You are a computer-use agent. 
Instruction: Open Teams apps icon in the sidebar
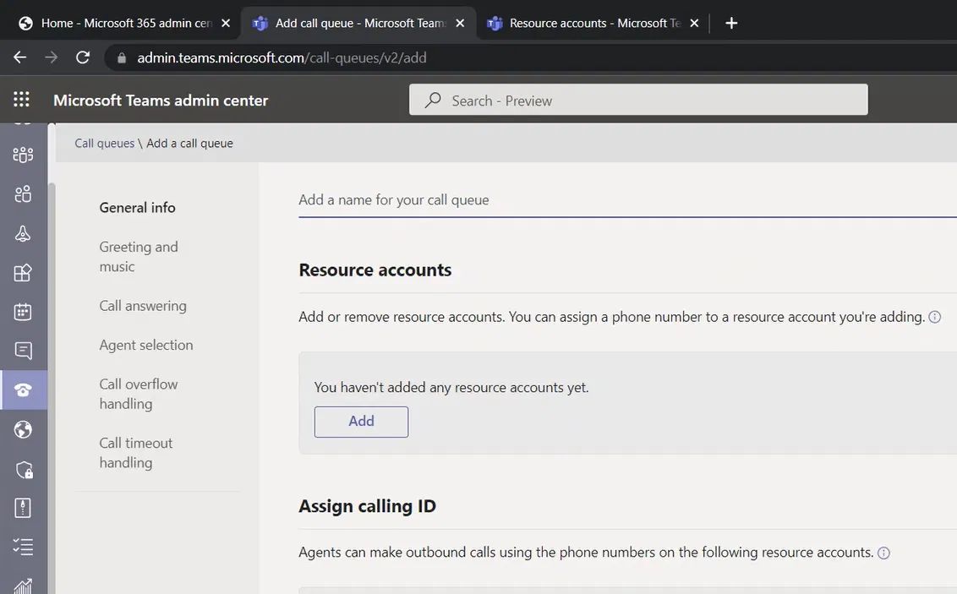pos(23,273)
